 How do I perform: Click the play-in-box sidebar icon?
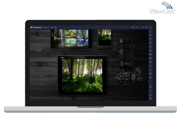click(x=150, y=43)
